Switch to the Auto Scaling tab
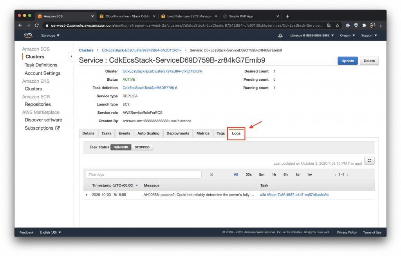Screen dimensions: 401x256 pos(148,133)
